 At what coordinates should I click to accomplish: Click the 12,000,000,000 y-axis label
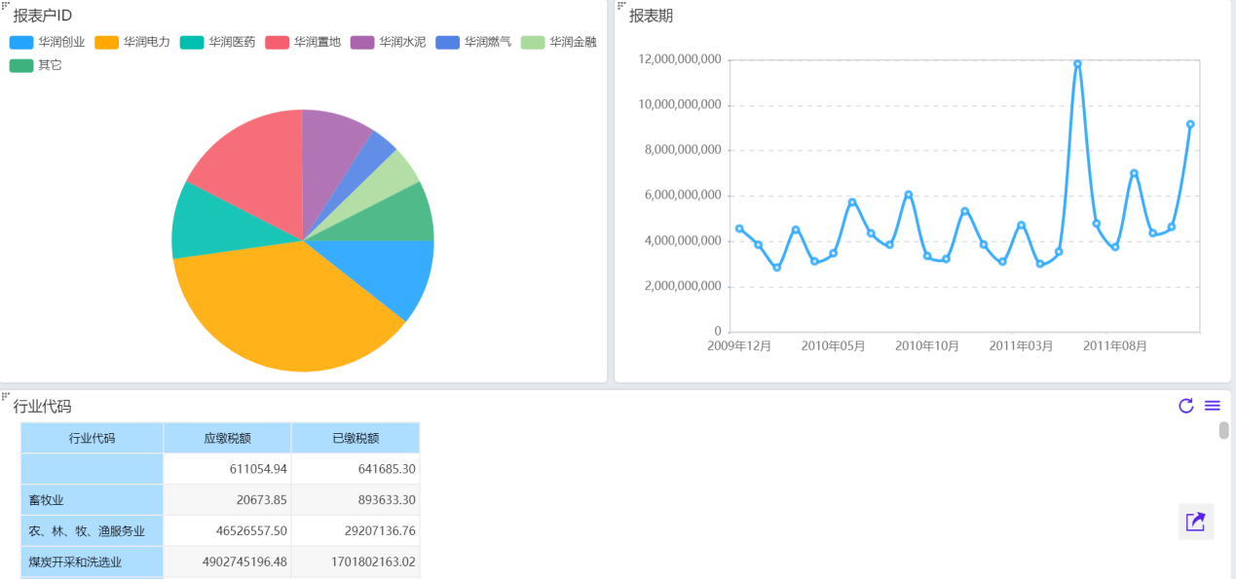[x=680, y=60]
